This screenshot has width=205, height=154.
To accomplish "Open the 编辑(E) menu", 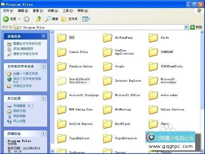I will (x=23, y=11).
